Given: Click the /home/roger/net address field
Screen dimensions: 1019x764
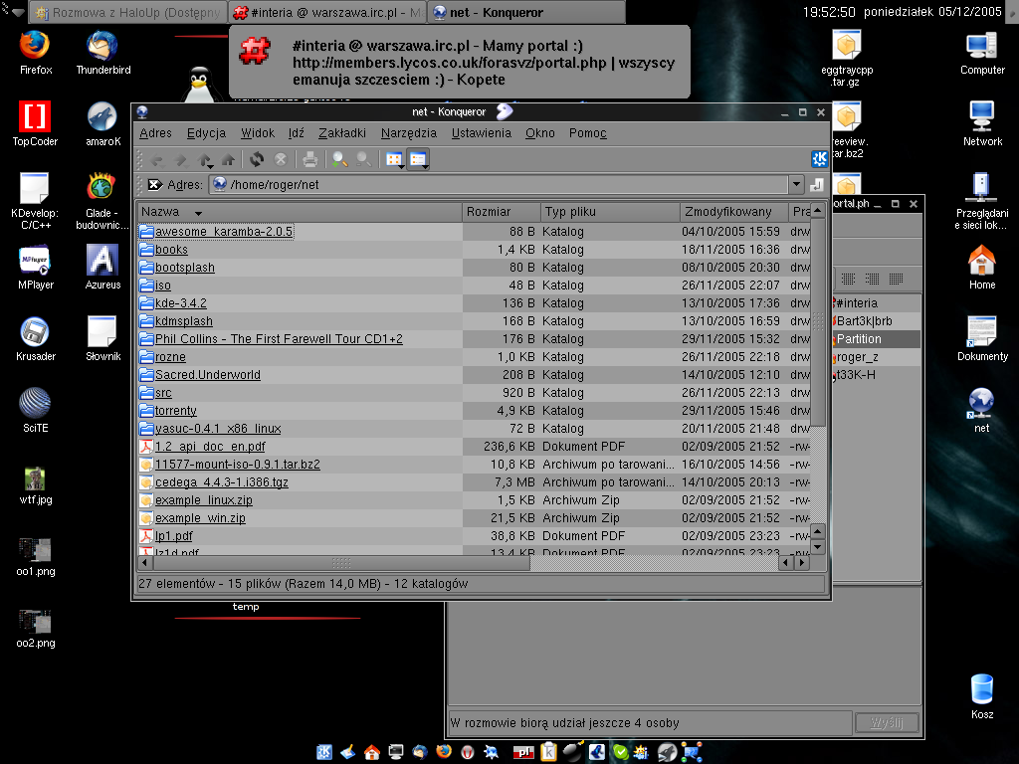Looking at the screenshot, I should point(499,184).
